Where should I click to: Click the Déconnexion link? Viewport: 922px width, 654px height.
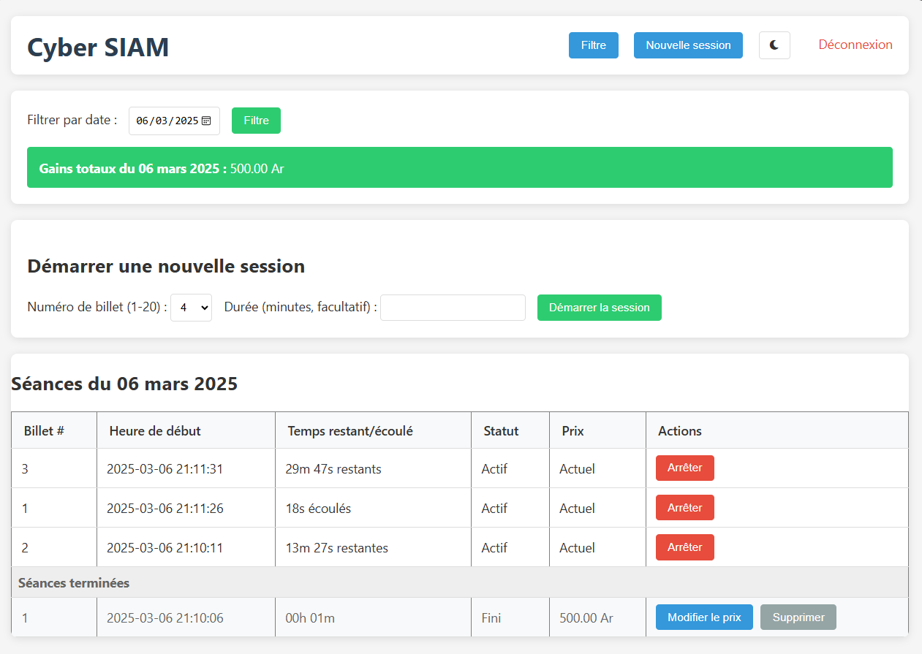click(x=855, y=45)
